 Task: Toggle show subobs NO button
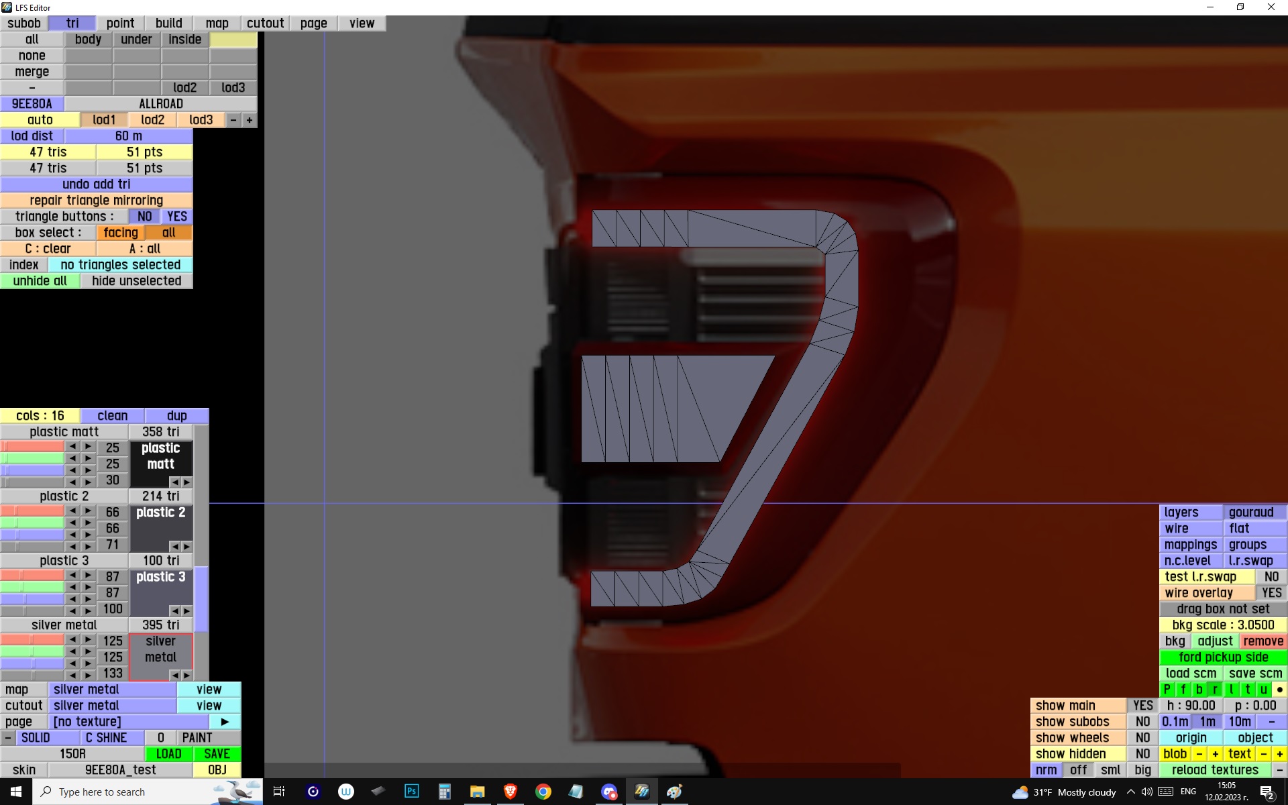tap(1142, 722)
